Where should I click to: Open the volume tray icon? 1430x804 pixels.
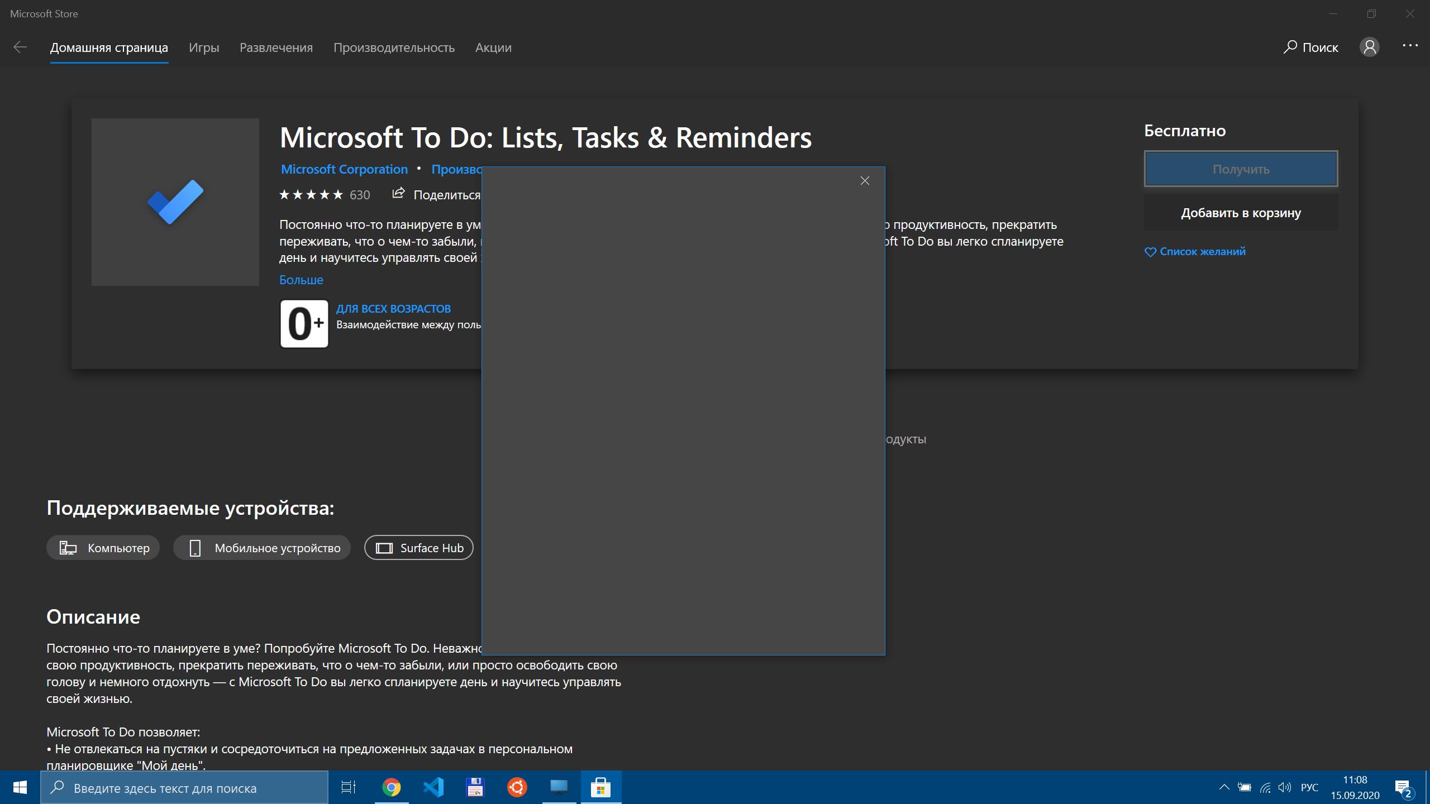pos(1285,788)
